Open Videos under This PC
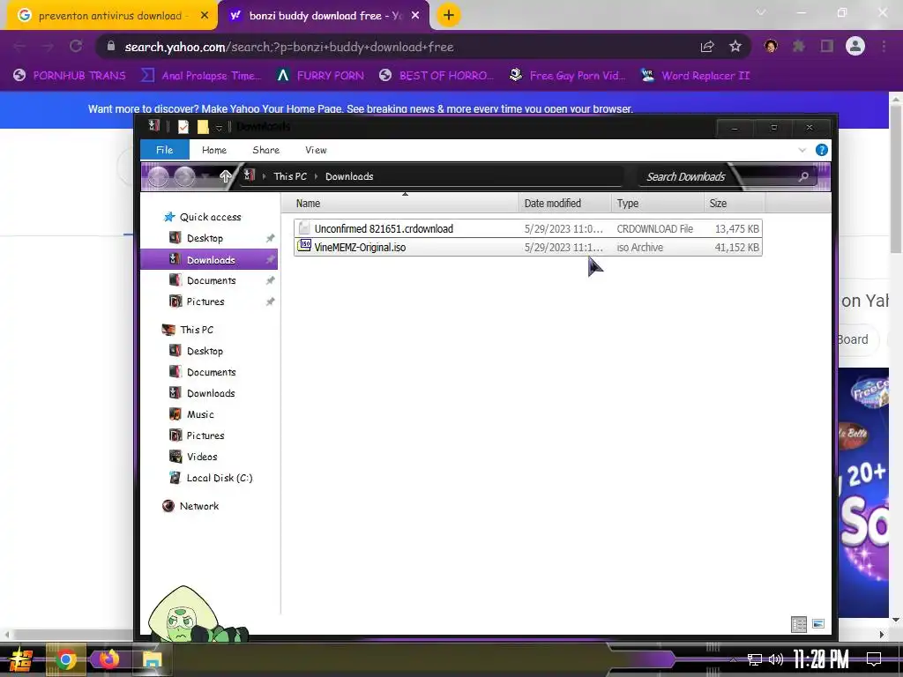The width and height of the screenshot is (903, 677). click(202, 457)
